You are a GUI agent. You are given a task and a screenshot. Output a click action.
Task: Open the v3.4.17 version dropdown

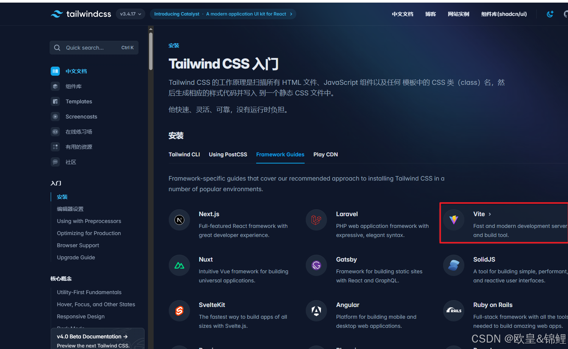pos(131,14)
